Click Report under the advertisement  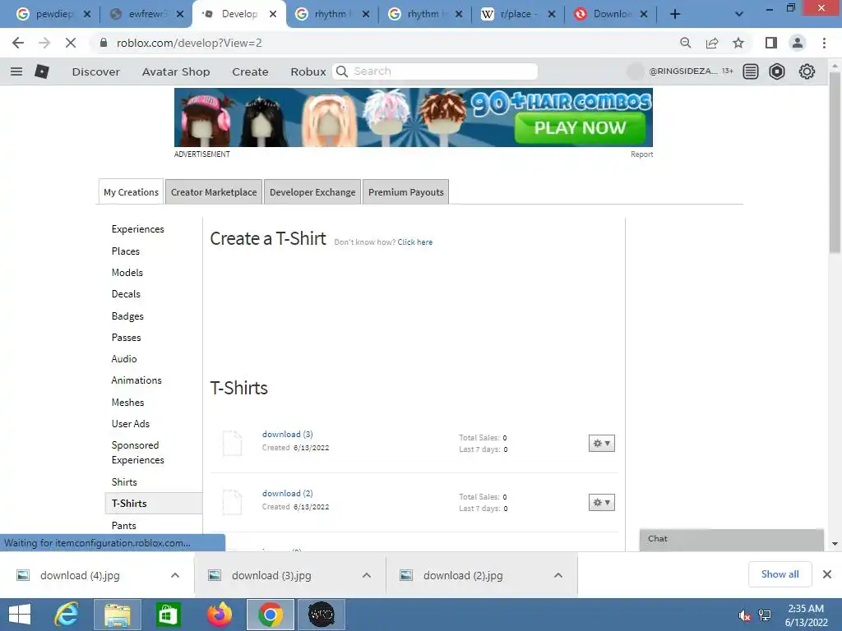click(x=641, y=154)
